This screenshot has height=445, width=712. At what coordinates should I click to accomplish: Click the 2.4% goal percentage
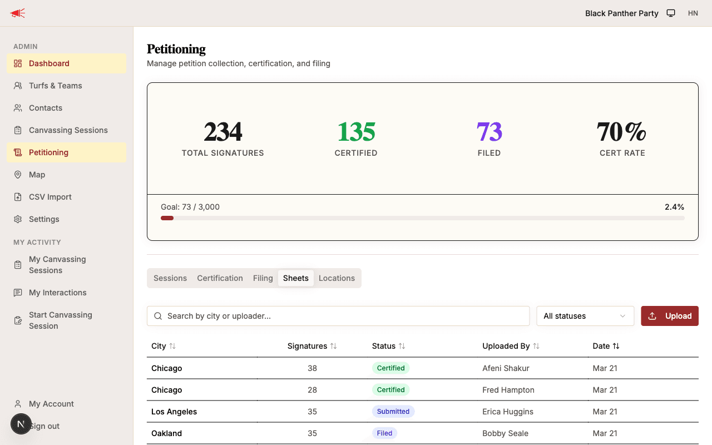pyautogui.click(x=674, y=207)
